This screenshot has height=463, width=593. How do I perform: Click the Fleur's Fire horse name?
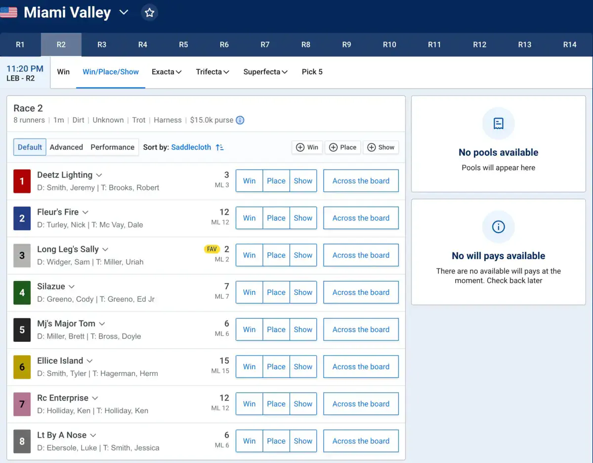[58, 212]
